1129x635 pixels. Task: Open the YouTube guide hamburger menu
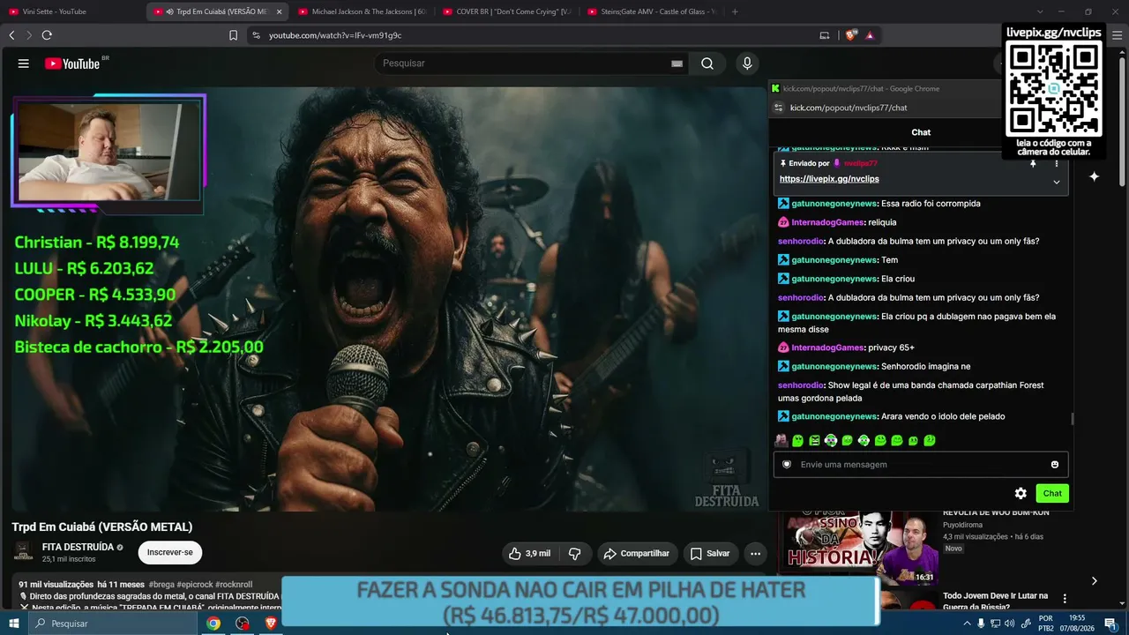(24, 63)
